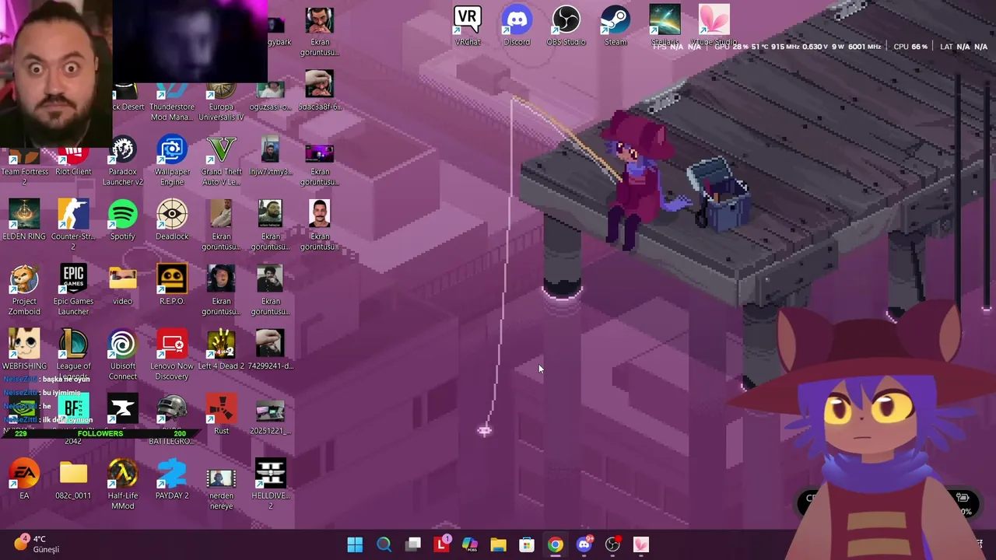The height and width of the screenshot is (560, 996).
Task: Open the Steam desktop shortcut
Action: (615, 26)
